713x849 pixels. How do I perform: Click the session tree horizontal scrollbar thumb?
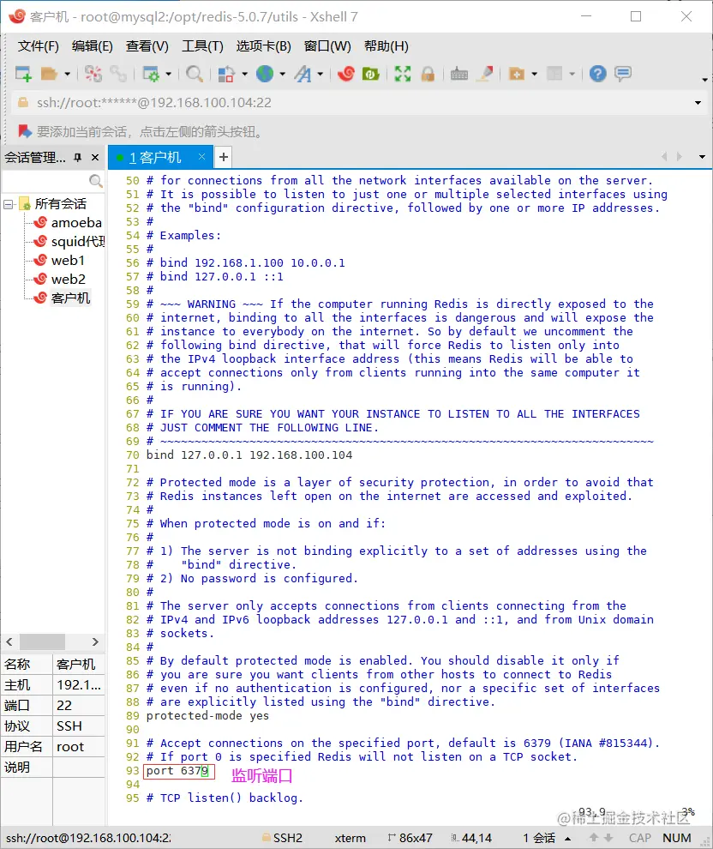(x=42, y=641)
